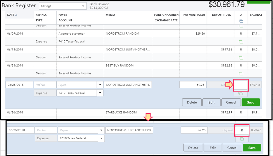Click DEPOSIT (USD) column header
Viewport: 273px width, 156px height.
222,15
